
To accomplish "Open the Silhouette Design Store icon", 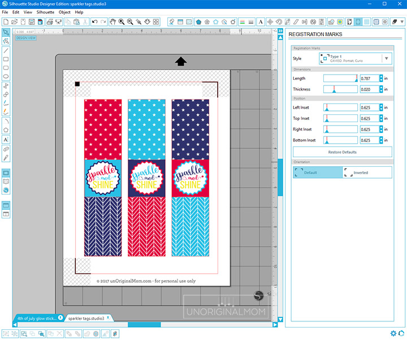I will point(6,190).
